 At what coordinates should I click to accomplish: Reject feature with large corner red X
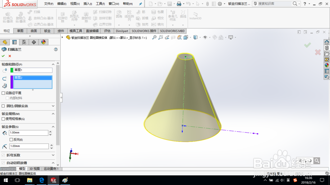click(318, 52)
